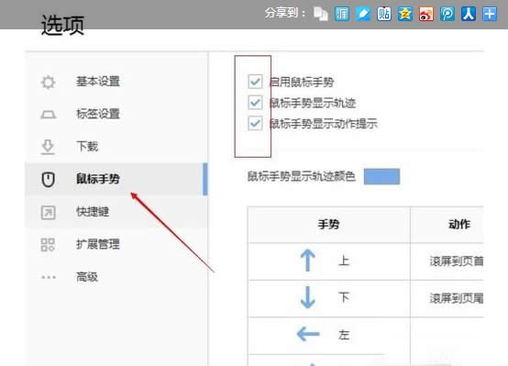Click the 鼠标手势显示轨迹颜色 label

click(x=302, y=177)
